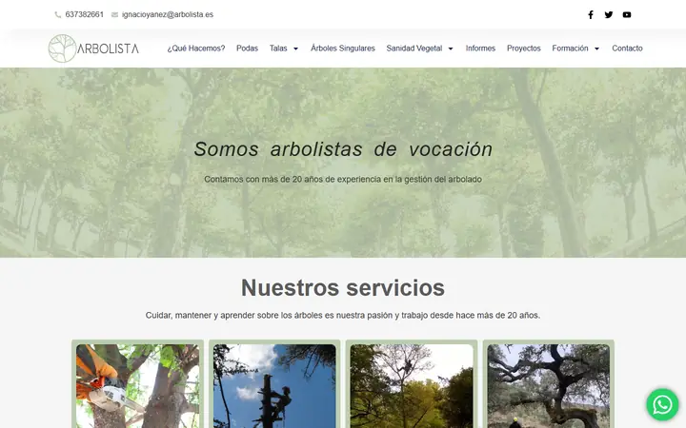686x428 pixels.
Task: Open the Proyectos menu item
Action: coord(524,49)
